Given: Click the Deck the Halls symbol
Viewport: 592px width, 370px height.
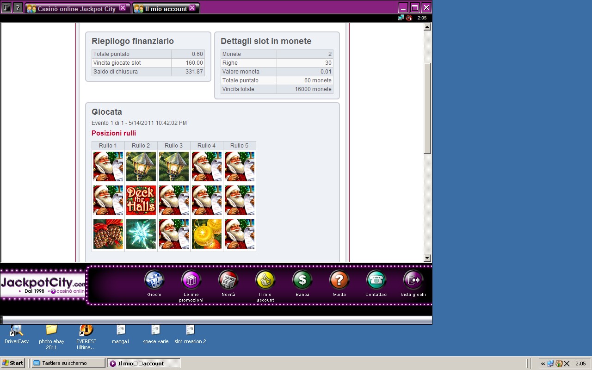Looking at the screenshot, I should click(x=141, y=200).
